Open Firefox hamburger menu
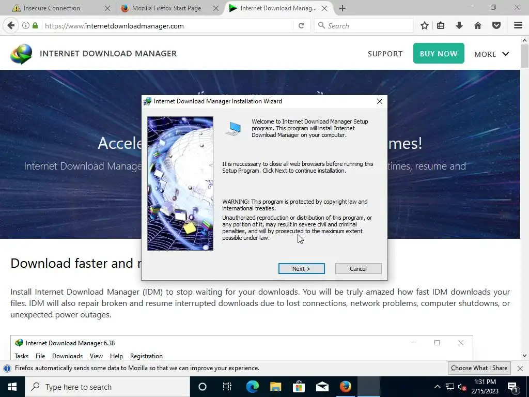The height and width of the screenshot is (397, 529). (518, 26)
